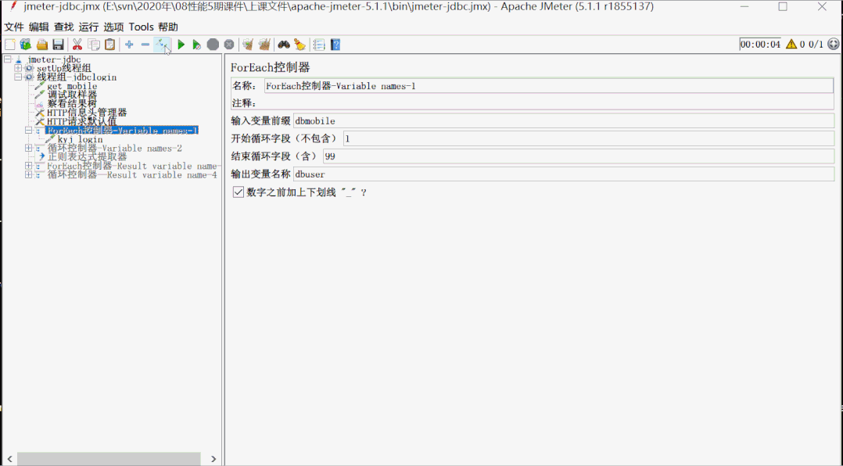Cut the selected element with the scissors icon
This screenshot has width=843, height=466.
tap(77, 45)
